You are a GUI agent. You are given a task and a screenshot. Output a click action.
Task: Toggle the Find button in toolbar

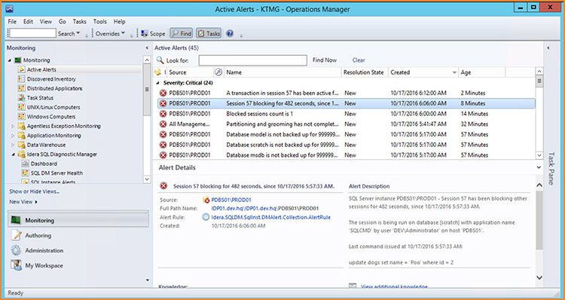click(182, 33)
